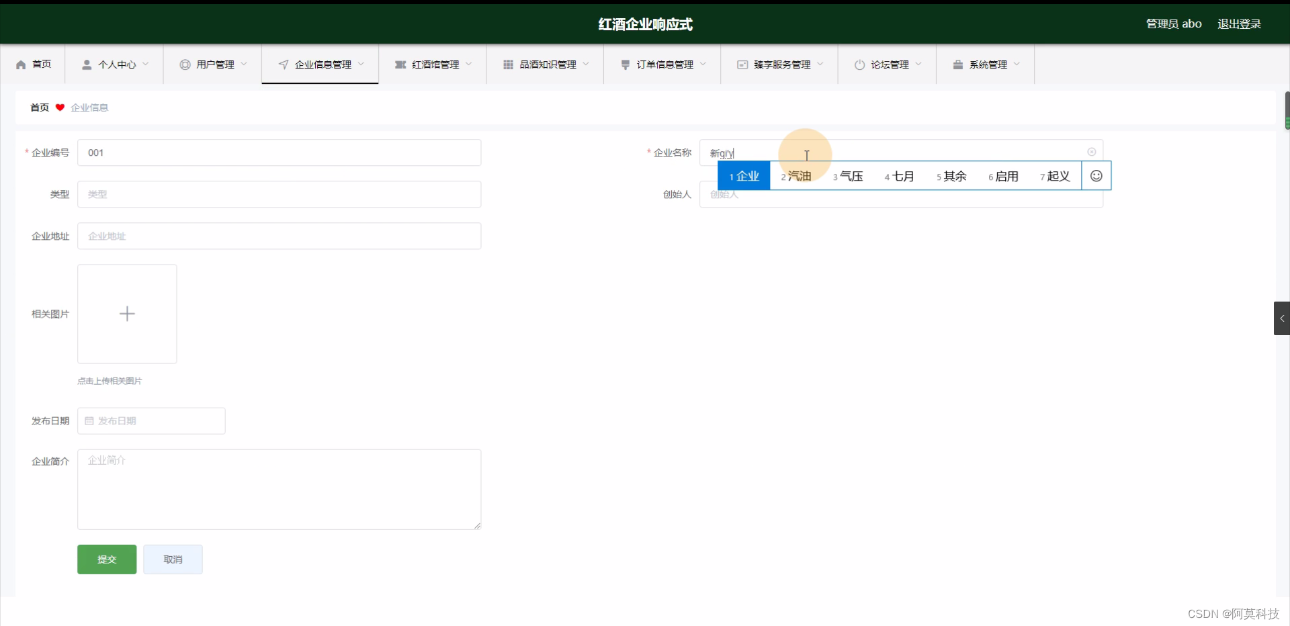The height and width of the screenshot is (626, 1290).
Task: Click the heart icon in the breadcrumb
Action: point(60,107)
